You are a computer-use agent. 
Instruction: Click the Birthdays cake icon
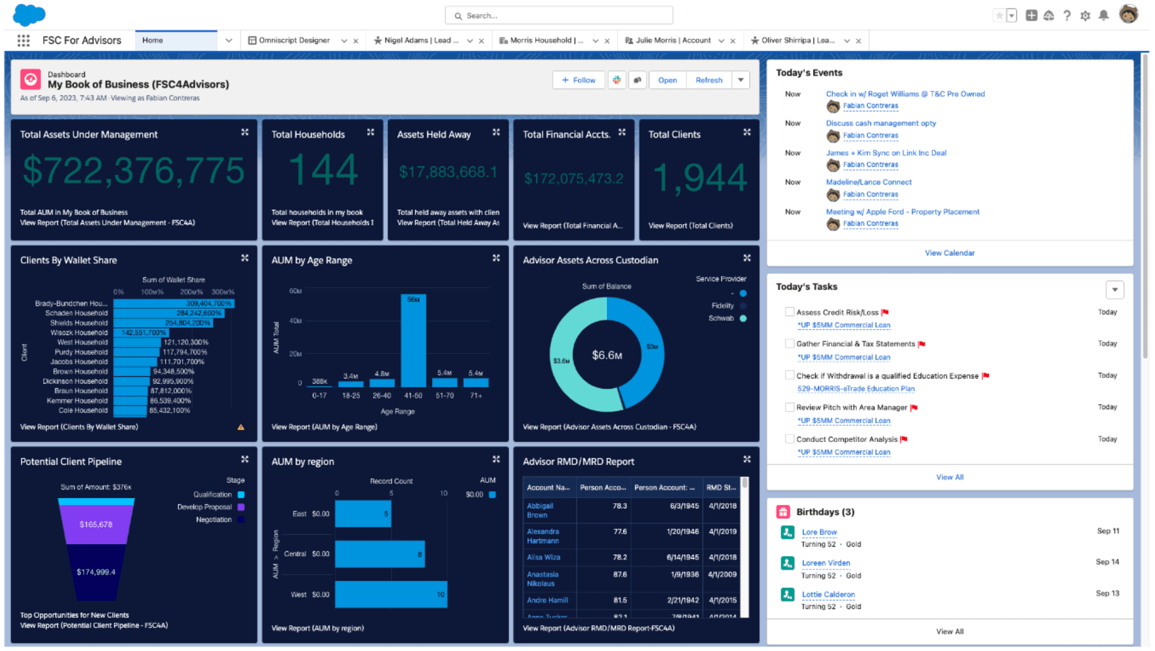pyautogui.click(x=783, y=512)
